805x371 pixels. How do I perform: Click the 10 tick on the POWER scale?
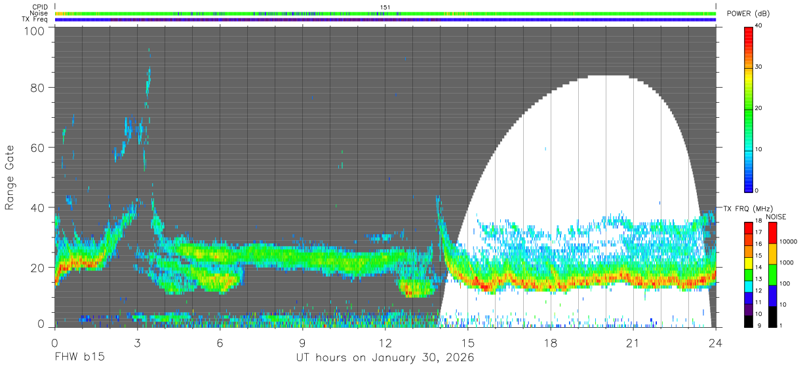pos(759,149)
